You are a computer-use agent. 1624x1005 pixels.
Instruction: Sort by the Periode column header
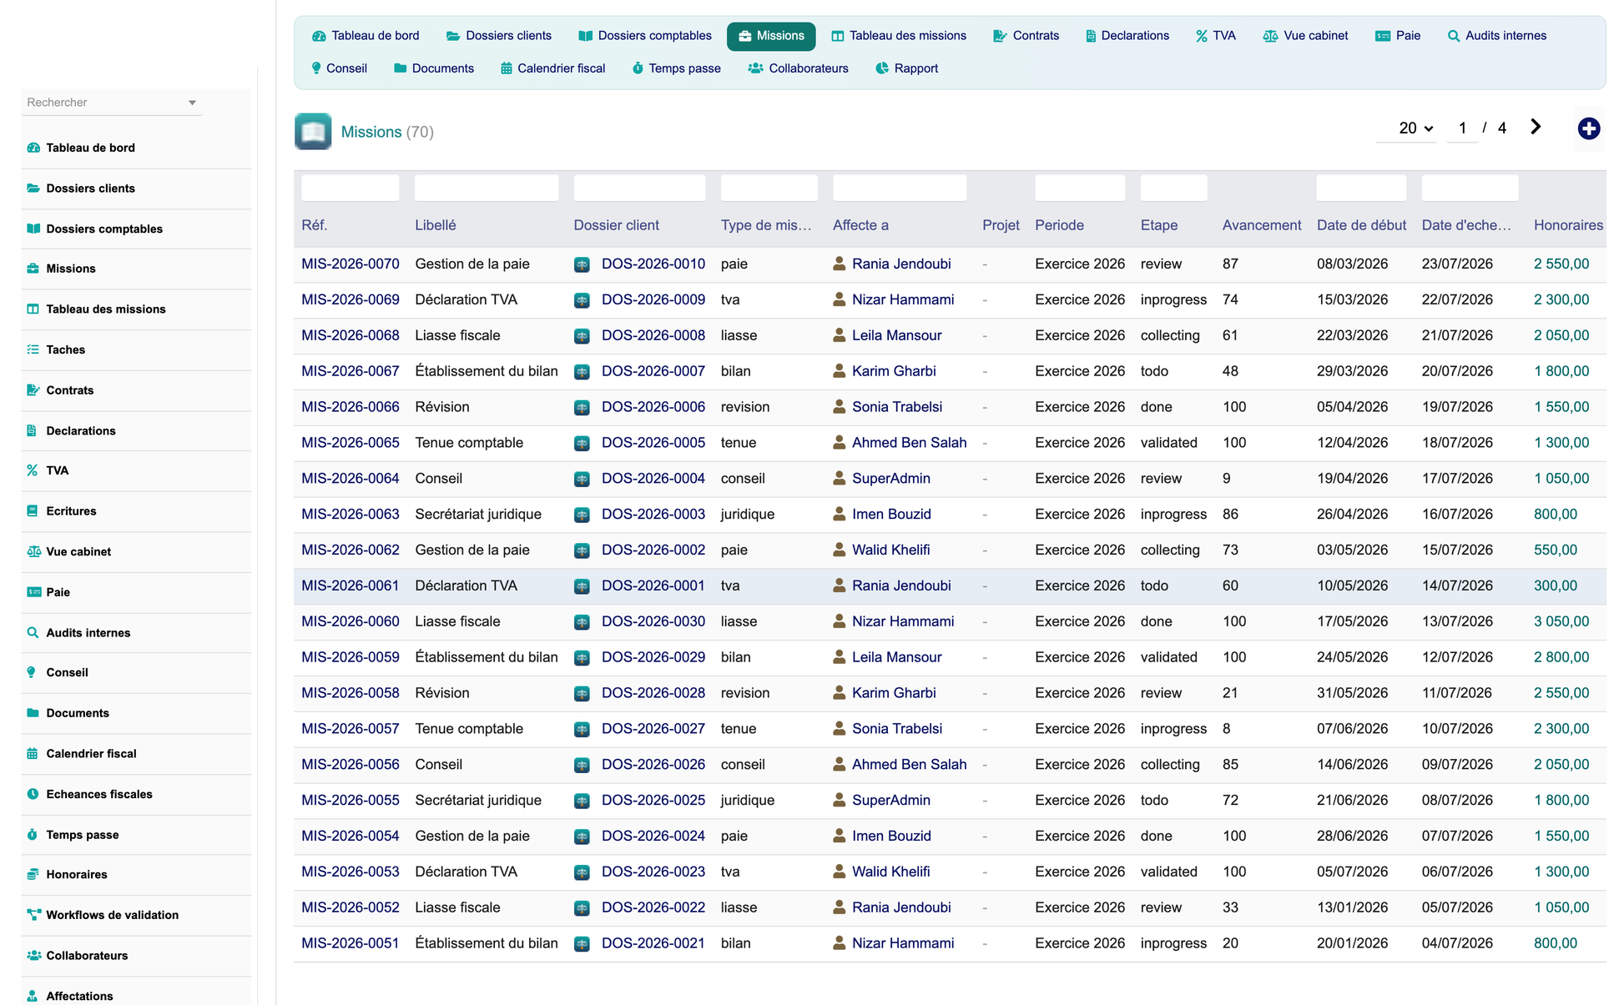coord(1059,225)
